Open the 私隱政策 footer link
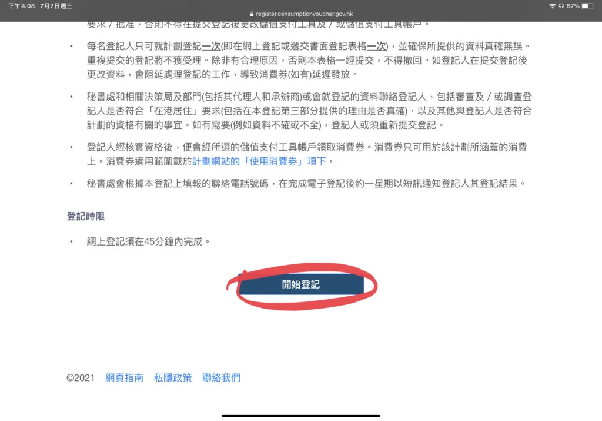Screen dimensions: 602x421 (173, 378)
